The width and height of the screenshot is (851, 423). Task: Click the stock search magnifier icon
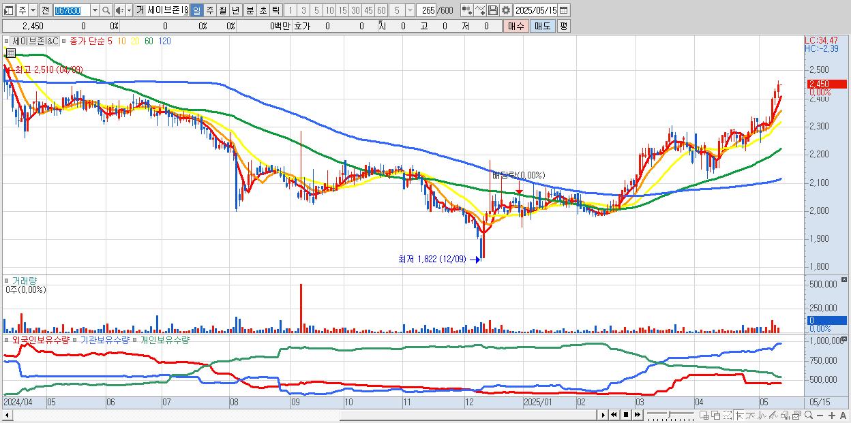coord(106,10)
